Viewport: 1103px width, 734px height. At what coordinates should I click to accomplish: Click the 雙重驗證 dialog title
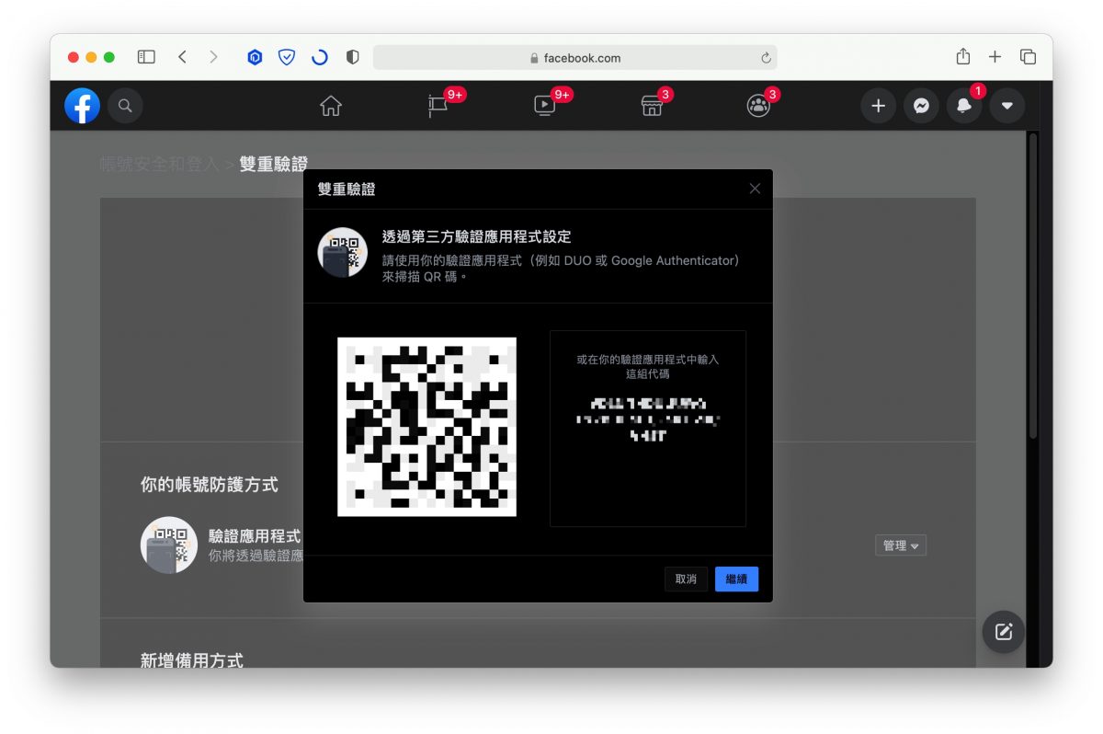click(347, 189)
